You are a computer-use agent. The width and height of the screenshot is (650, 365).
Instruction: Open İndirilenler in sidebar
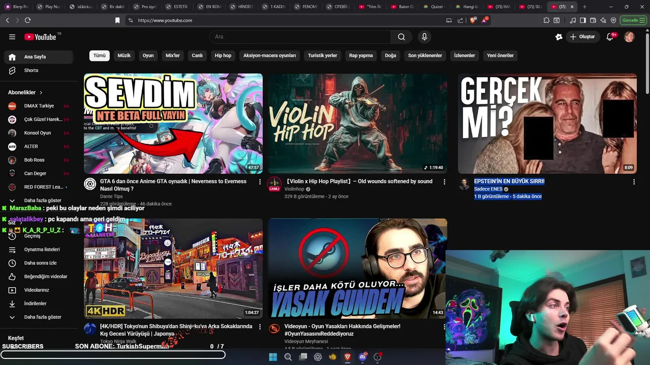[x=39, y=303]
